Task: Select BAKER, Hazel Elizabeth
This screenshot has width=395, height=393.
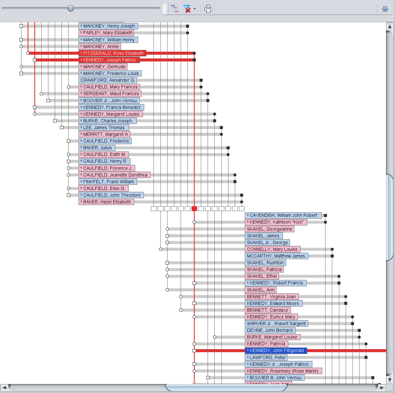Action: point(106,202)
